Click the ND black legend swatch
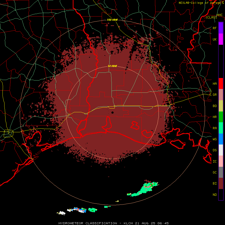The height and width of the screenshot is (225, 225). (221, 194)
